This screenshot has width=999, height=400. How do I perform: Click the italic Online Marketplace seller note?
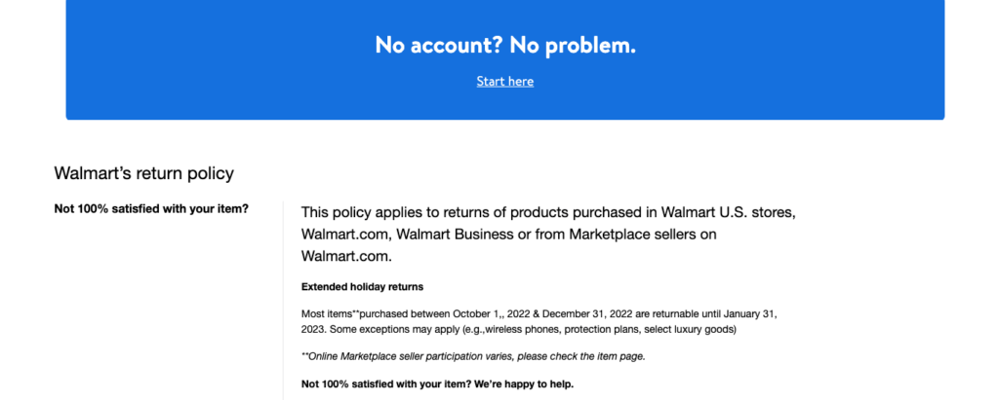click(x=473, y=356)
